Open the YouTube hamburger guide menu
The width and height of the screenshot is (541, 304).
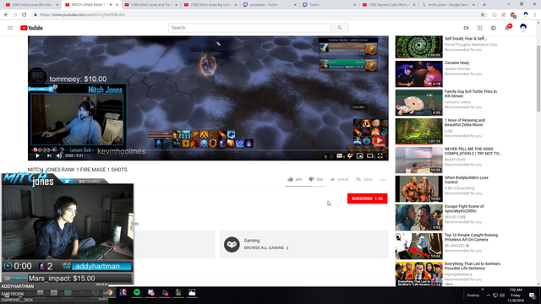coord(10,28)
